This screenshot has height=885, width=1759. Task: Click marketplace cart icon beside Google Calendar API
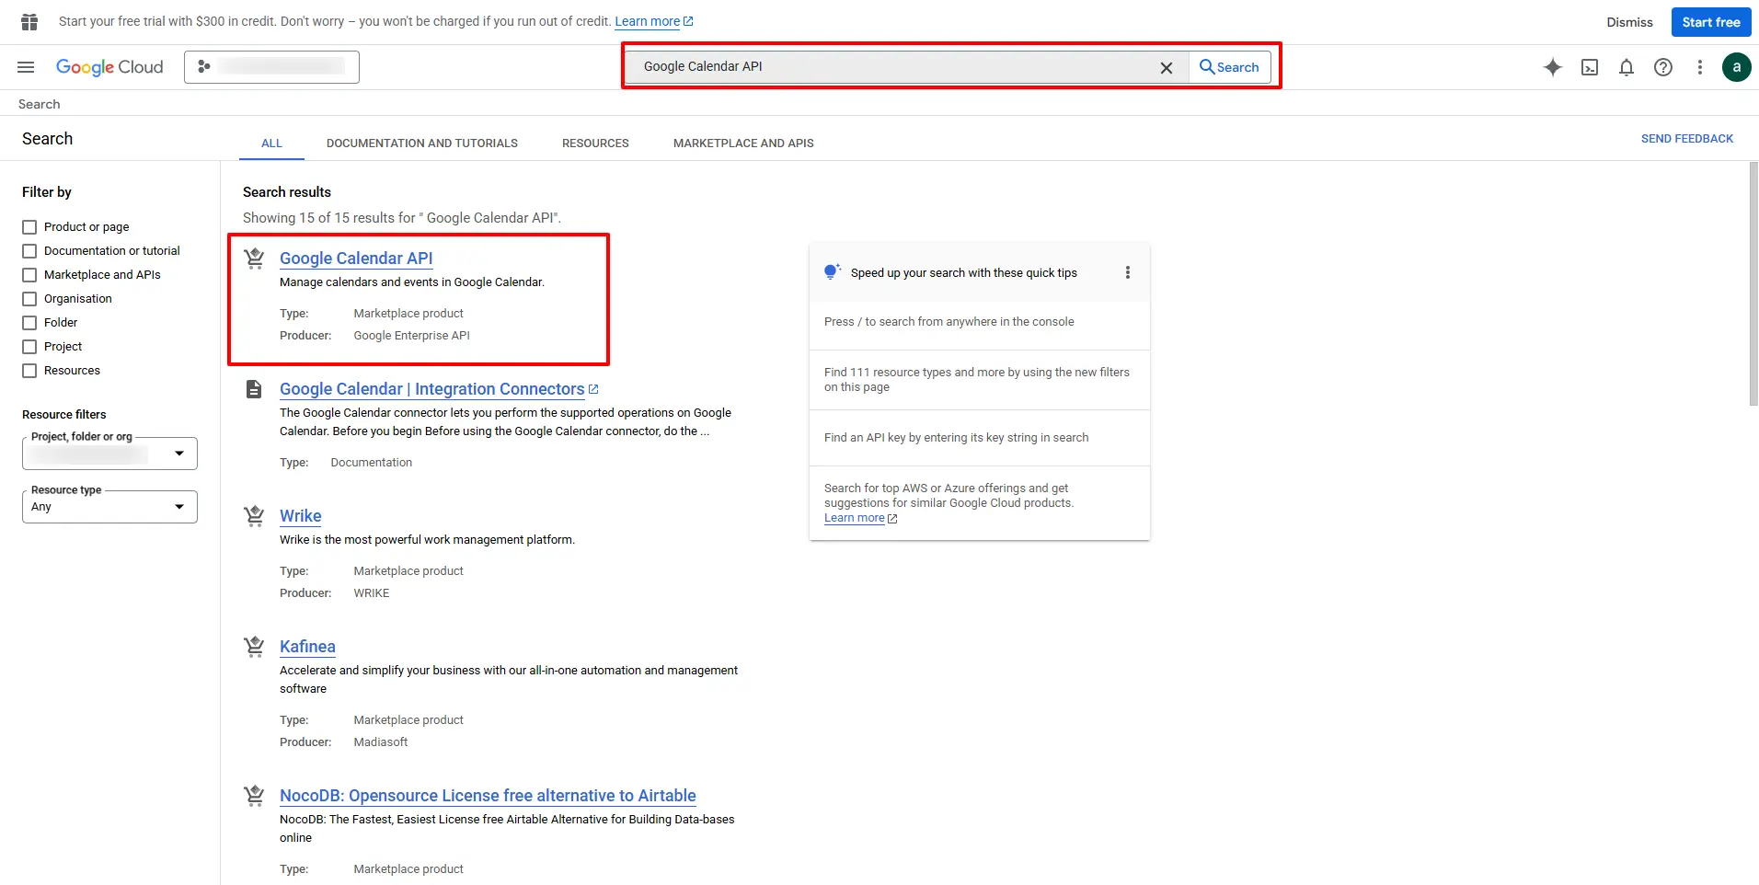point(255,259)
